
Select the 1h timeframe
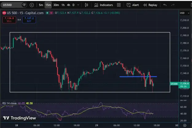[x=63, y=5]
